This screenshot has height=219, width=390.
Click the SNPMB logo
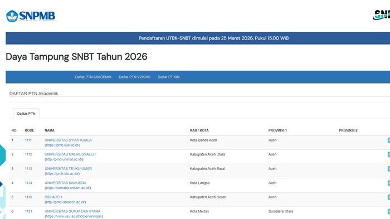[x=31, y=16]
